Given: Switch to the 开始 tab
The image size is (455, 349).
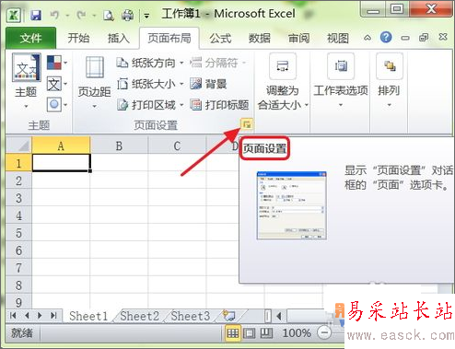Looking at the screenshot, I should 78,38.
